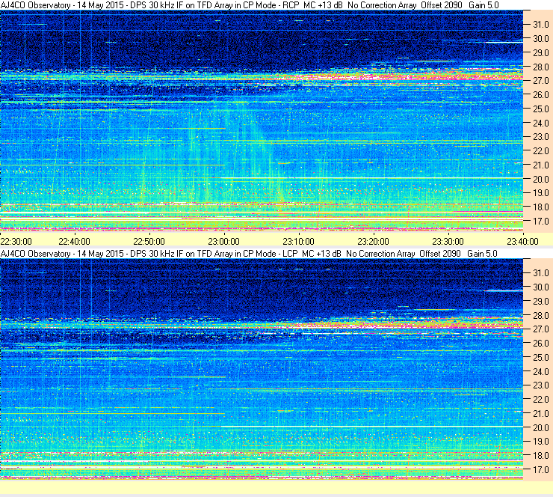Pick the 30.0 axis value in LCP panel
Viewport: 553px width, 497px height.
540,287
